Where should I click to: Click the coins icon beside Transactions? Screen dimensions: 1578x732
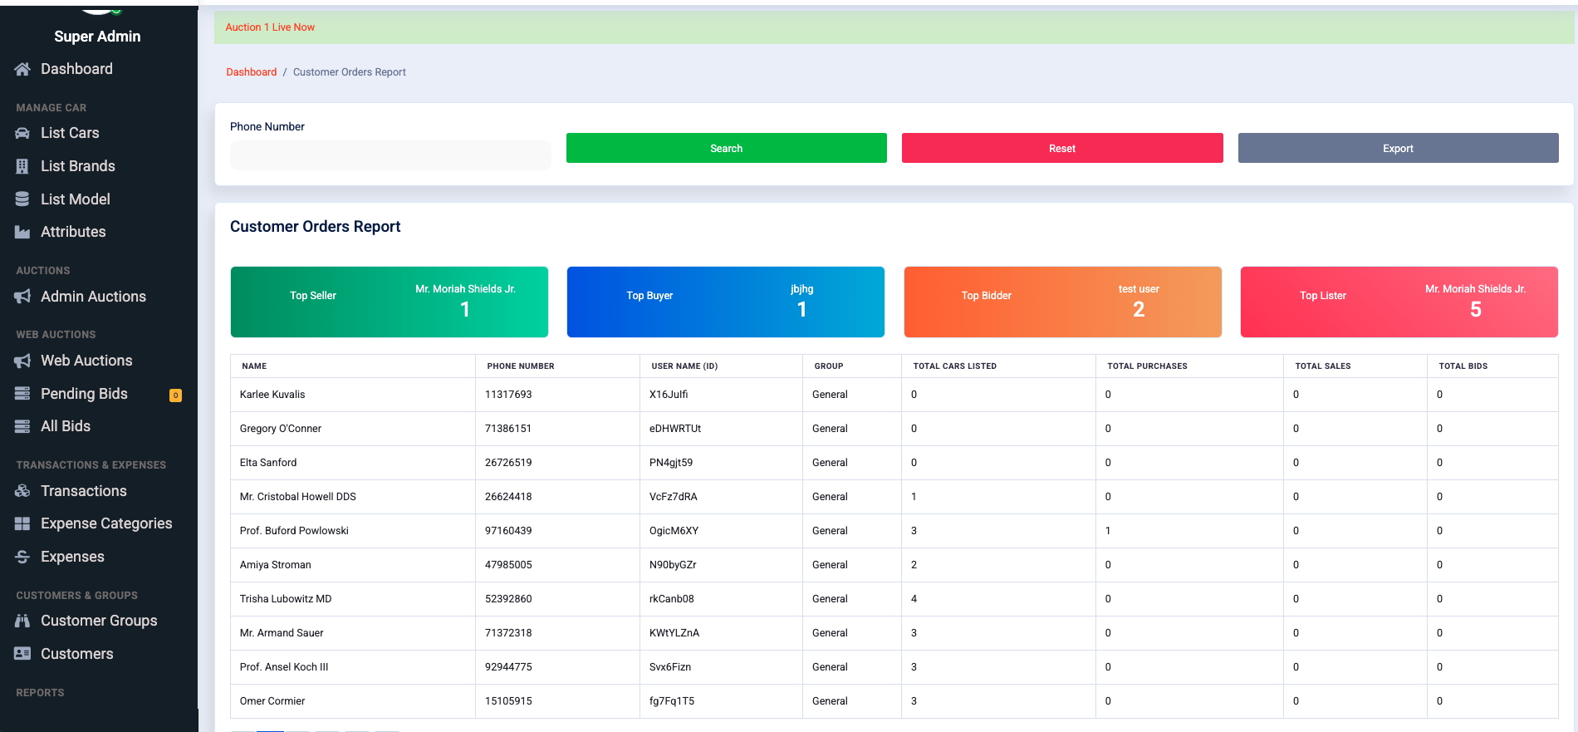click(x=22, y=491)
